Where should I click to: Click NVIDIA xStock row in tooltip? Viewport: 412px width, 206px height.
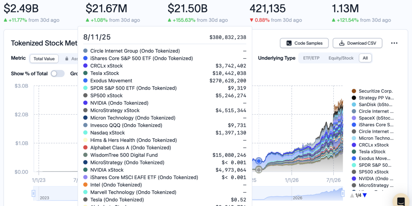point(165,170)
